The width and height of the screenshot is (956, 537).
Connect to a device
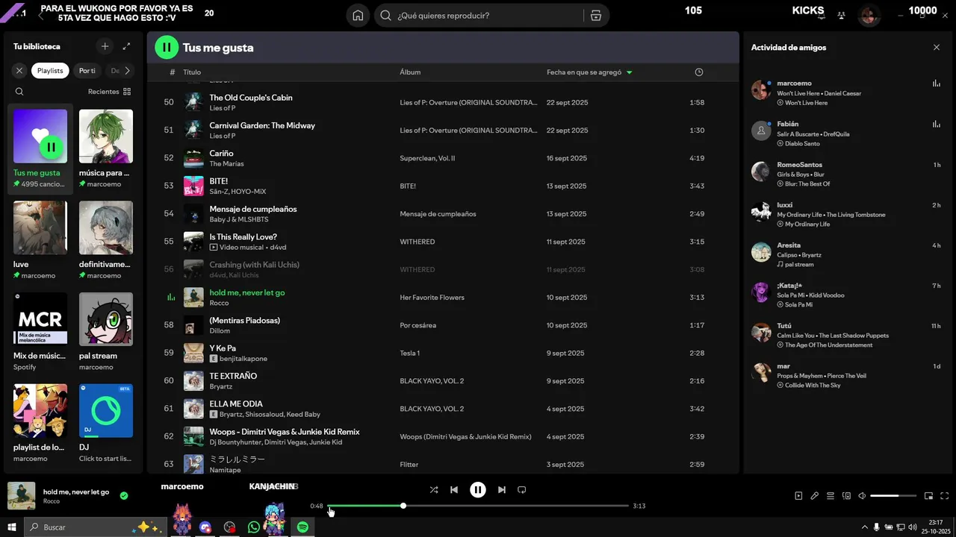(x=846, y=496)
